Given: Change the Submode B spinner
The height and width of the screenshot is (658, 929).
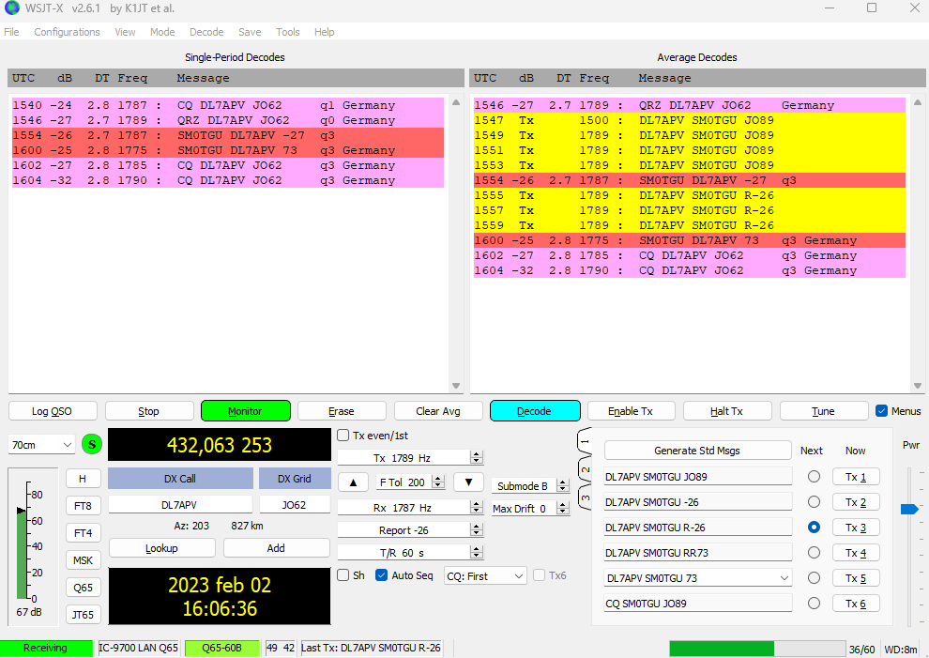Looking at the screenshot, I should [563, 486].
